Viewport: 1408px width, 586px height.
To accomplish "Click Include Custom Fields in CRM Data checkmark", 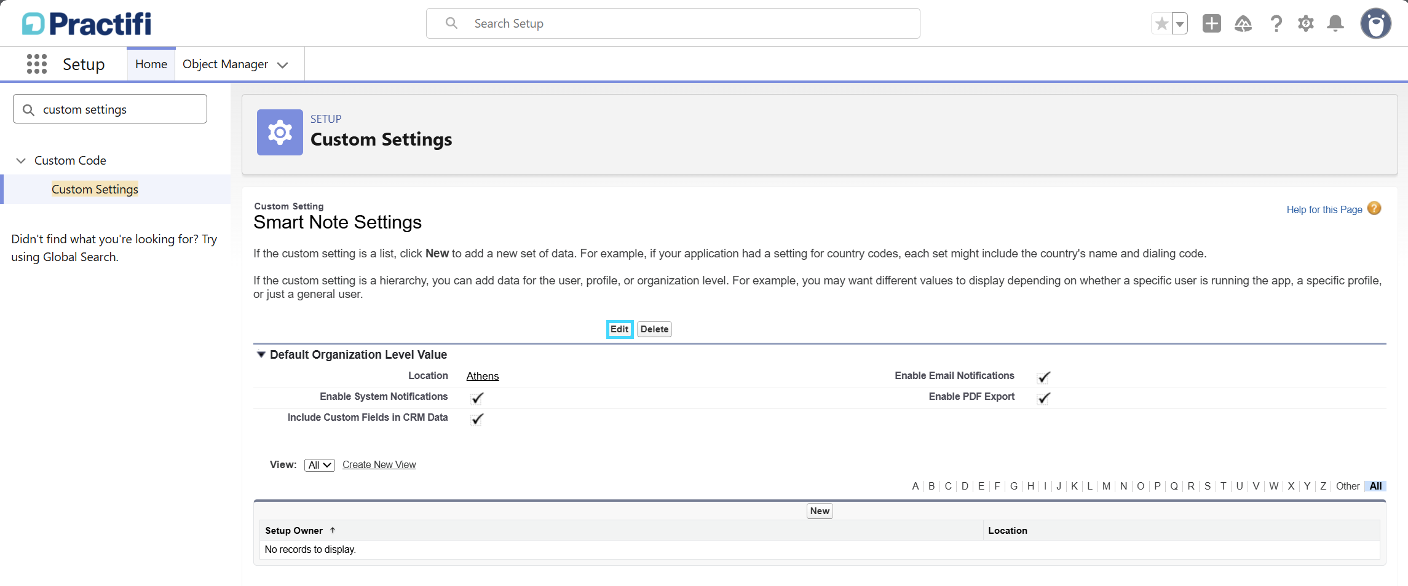I will [477, 418].
